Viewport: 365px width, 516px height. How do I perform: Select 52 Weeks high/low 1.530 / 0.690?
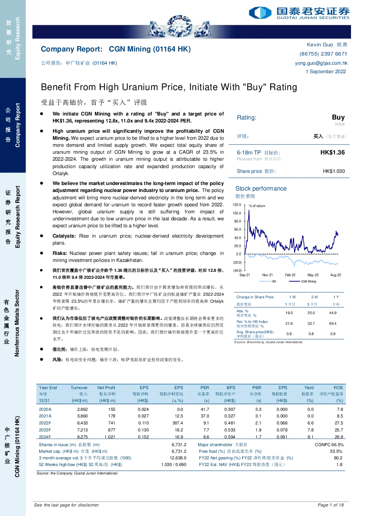tap(174, 465)
